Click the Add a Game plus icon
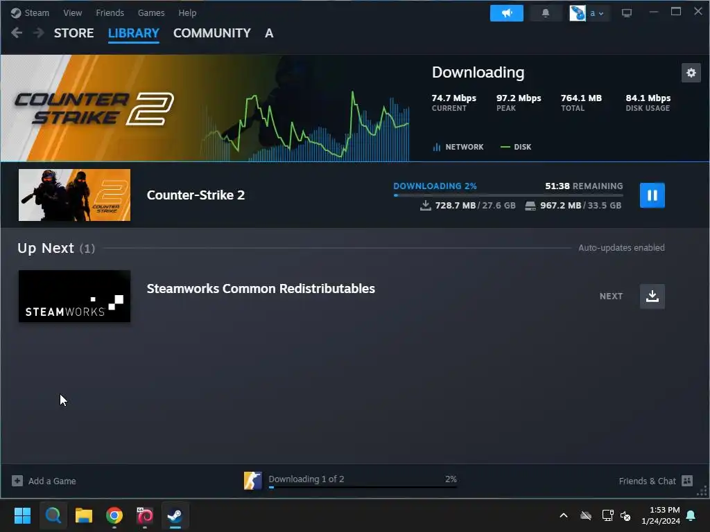This screenshot has width=710, height=532. 17,481
